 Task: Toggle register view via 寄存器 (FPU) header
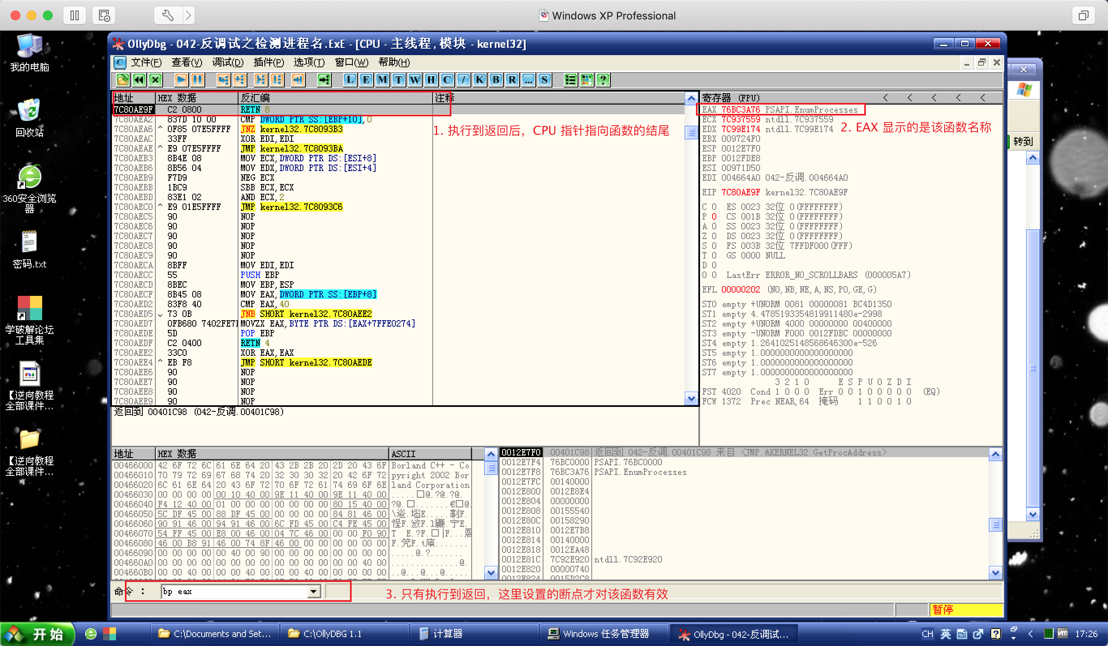tap(731, 98)
